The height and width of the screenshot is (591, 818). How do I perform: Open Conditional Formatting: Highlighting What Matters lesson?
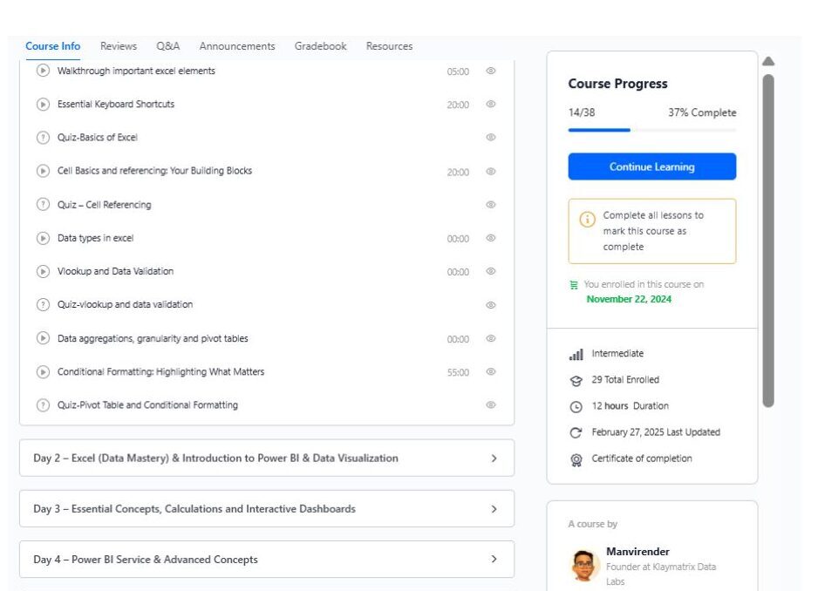(160, 372)
